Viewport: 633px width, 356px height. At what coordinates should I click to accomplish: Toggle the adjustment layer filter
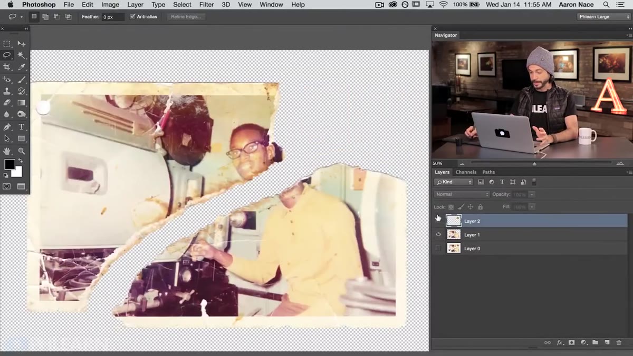pos(492,182)
